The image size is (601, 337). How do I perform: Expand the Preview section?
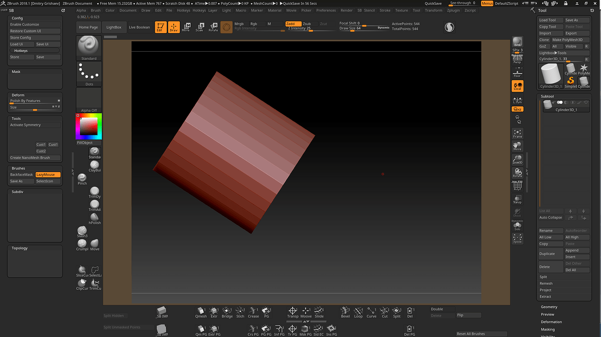click(x=547, y=314)
